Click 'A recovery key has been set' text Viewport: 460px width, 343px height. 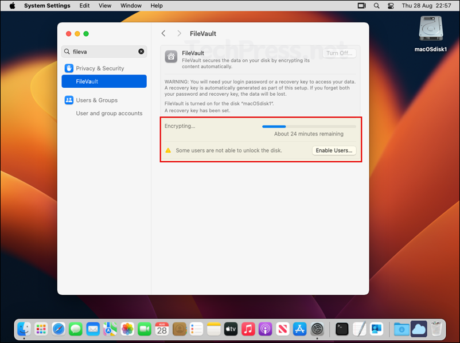point(197,111)
